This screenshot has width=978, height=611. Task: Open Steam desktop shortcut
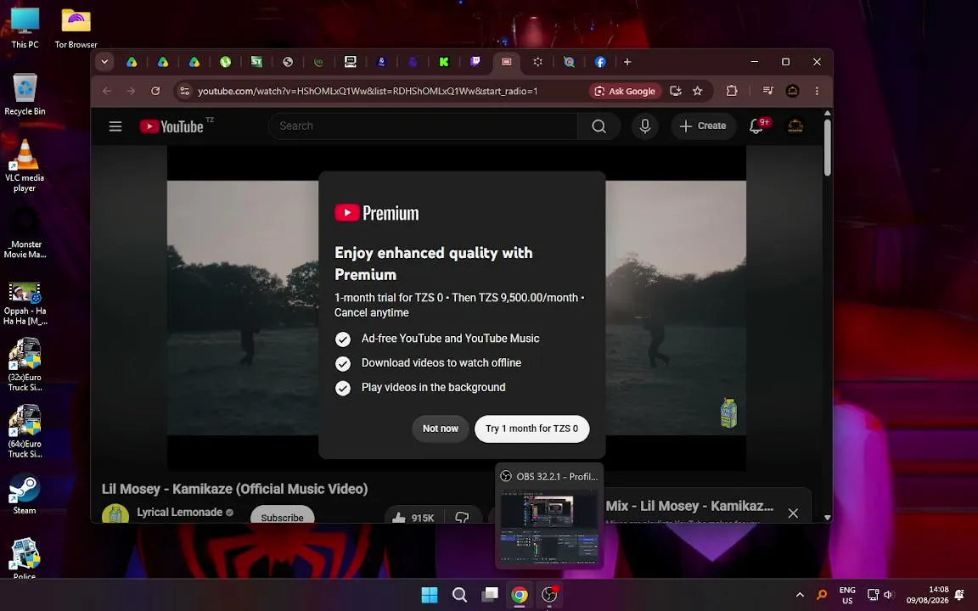pyautogui.click(x=25, y=495)
